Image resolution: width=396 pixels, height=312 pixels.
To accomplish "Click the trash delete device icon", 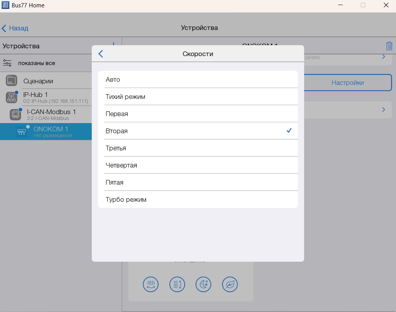I will tap(389, 46).
